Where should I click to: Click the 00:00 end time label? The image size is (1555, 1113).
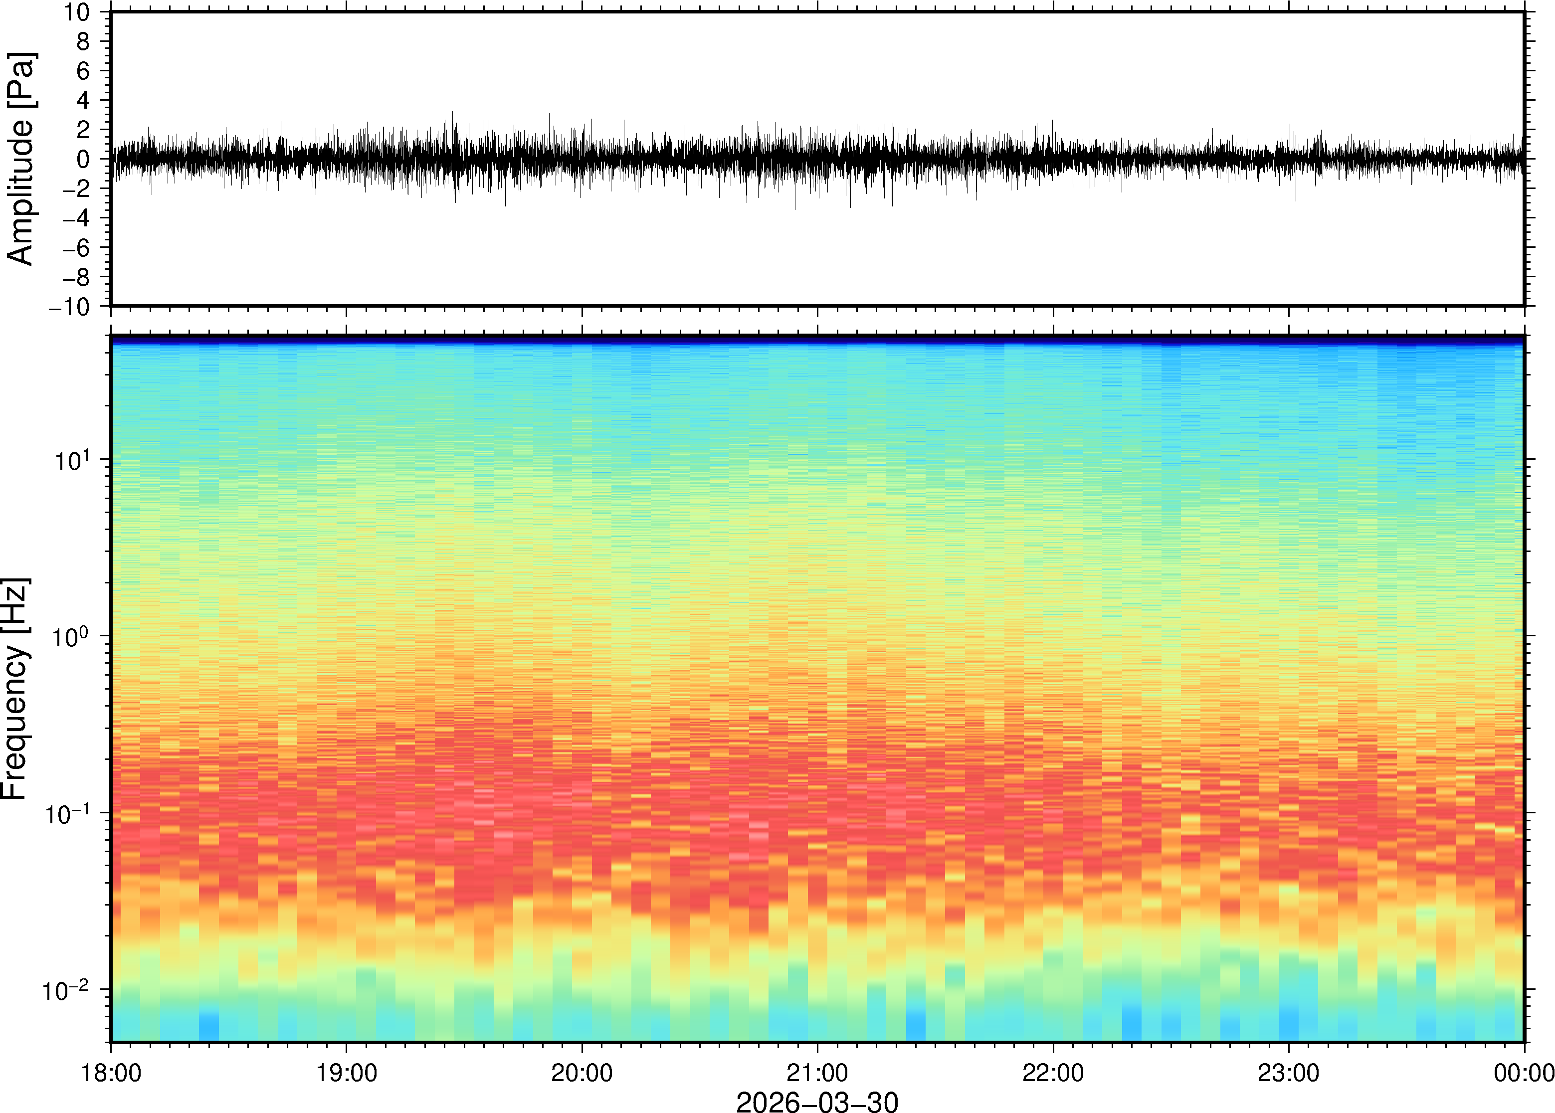click(1524, 1073)
